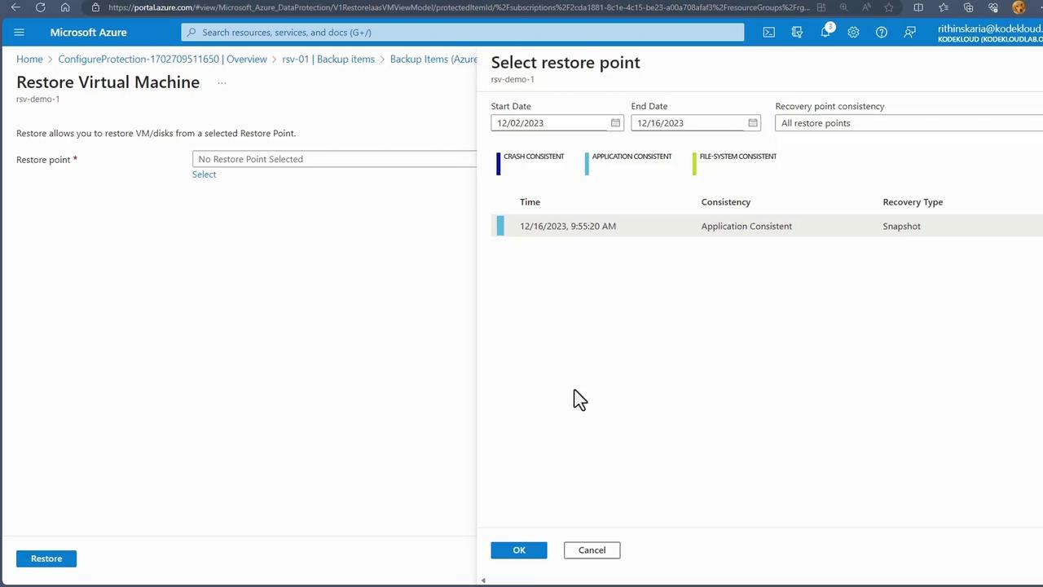
Task: Click the APPLICATION CONSISTENT legend label
Action: 632,157
